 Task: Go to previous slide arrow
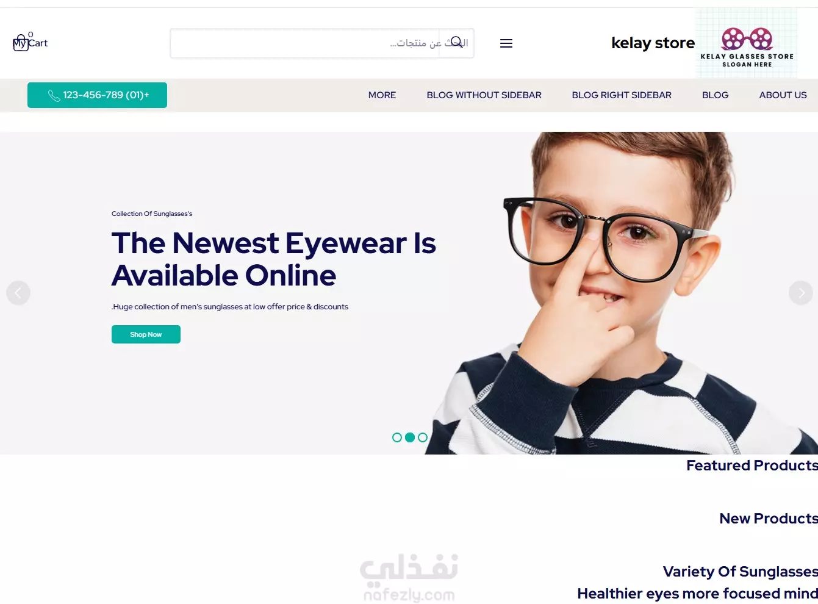coord(18,293)
